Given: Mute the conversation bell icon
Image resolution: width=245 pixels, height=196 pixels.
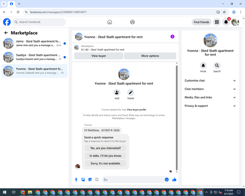Looking at the screenshot, I should click(203, 66).
